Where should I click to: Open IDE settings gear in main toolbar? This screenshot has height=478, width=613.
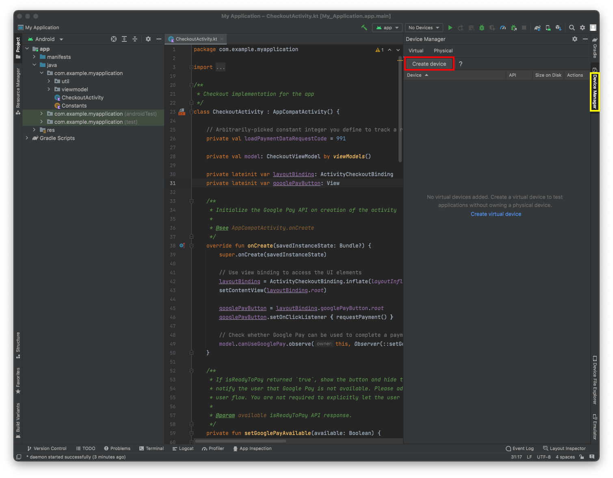click(583, 28)
